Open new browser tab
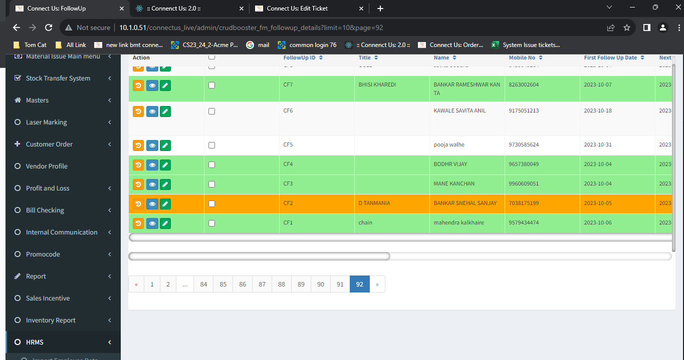The image size is (684, 360). click(x=380, y=8)
